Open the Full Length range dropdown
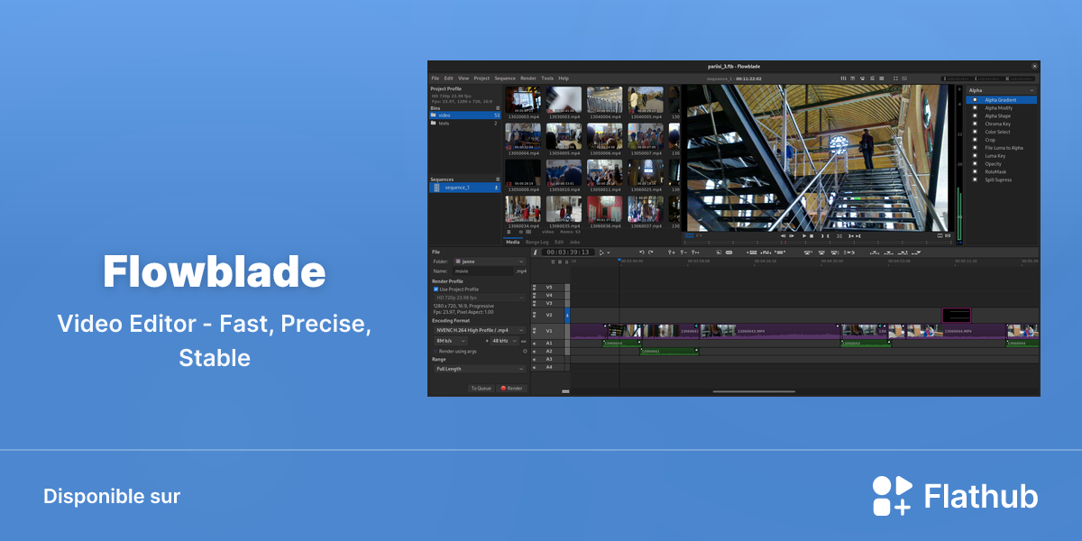The width and height of the screenshot is (1082, 541). tap(479, 369)
